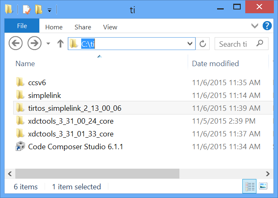Screen dimensions: 278x198
Task: Click the Forward navigation arrow
Action: 34,43
